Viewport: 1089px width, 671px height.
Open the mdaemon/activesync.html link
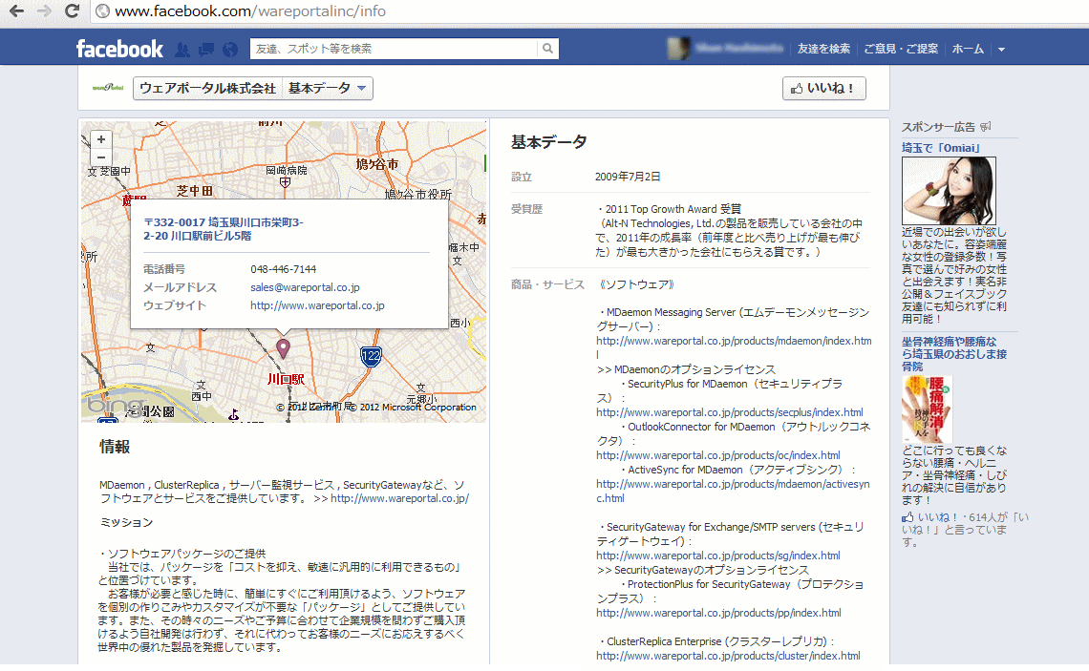[733, 491]
